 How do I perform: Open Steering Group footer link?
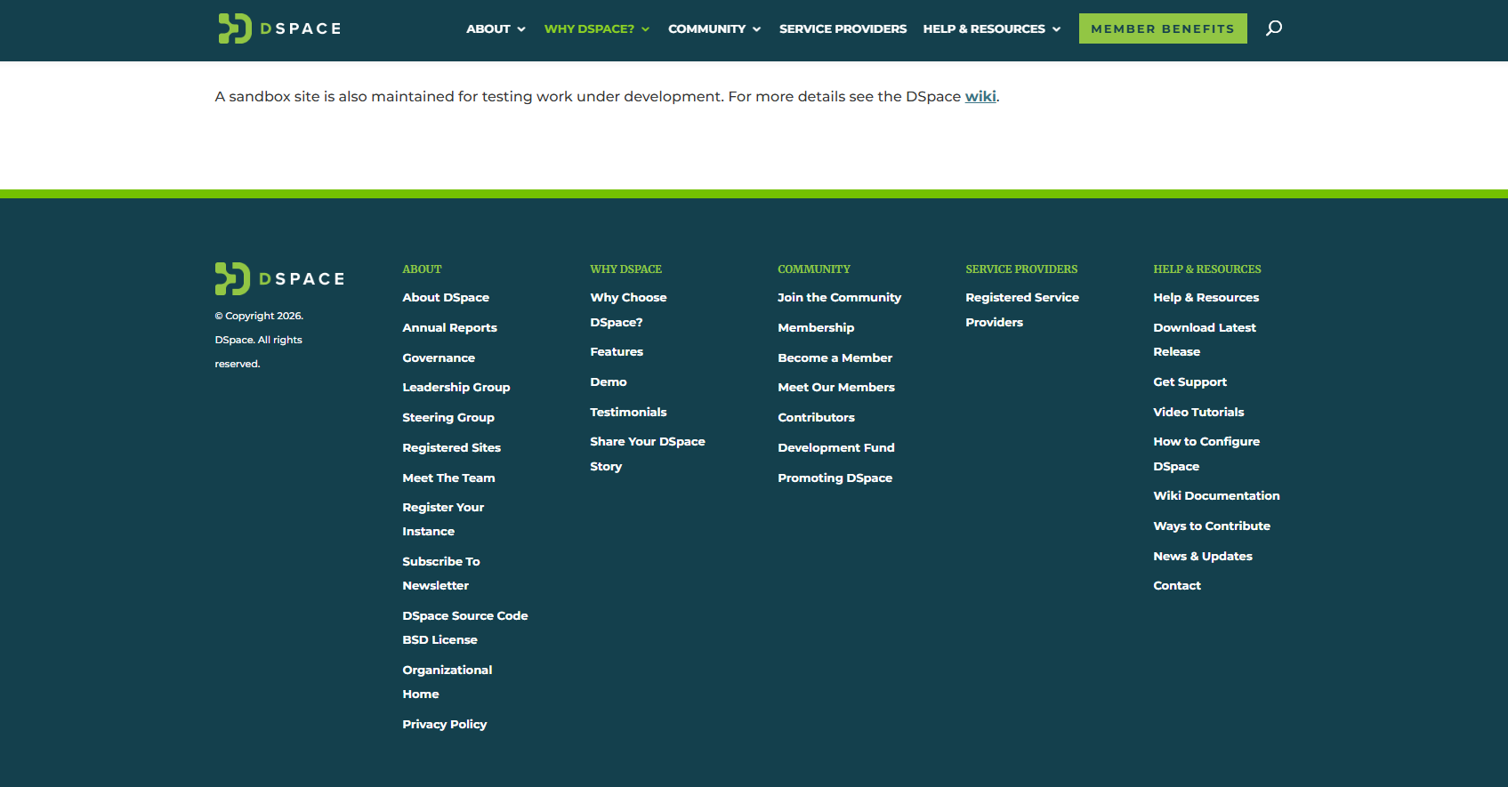pyautogui.click(x=448, y=417)
